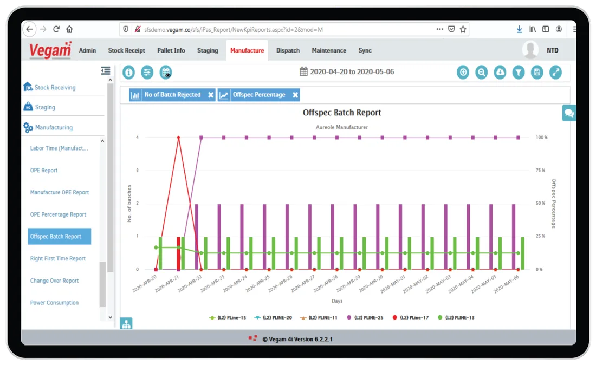Image resolution: width=596 pixels, height=365 pixels.
Task: Toggle the (L2) PLine-17 legend series
Action: pyautogui.click(x=411, y=317)
